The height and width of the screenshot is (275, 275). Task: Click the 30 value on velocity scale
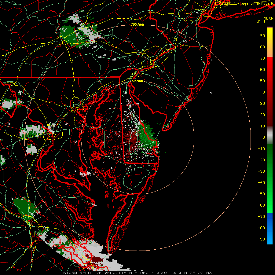click(x=262, y=104)
